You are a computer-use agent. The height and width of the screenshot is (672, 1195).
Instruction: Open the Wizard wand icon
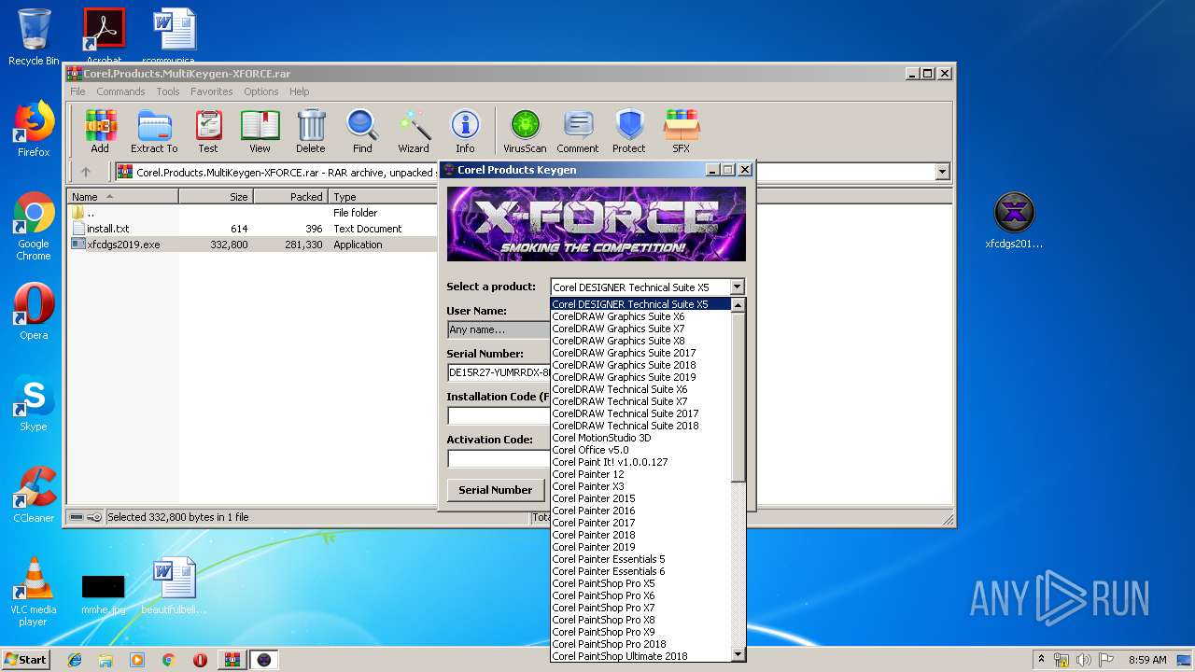(x=414, y=131)
